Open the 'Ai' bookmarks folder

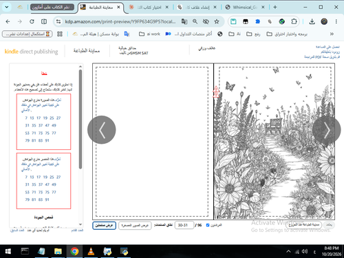[x=235, y=34]
